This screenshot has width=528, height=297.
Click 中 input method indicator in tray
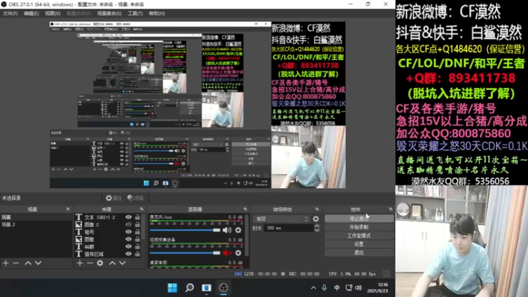click(x=337, y=288)
